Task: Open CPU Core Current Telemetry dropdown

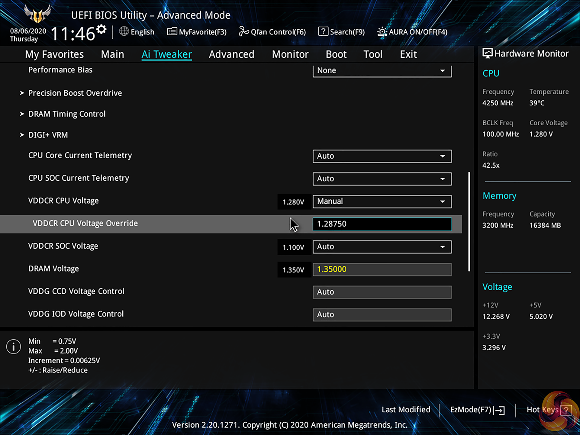Action: coord(382,156)
